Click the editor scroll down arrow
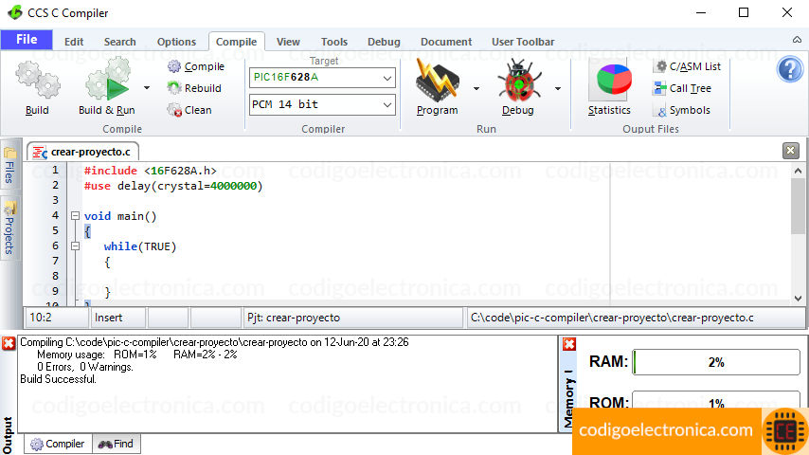Screen dimensions: 809x455 coord(799,298)
